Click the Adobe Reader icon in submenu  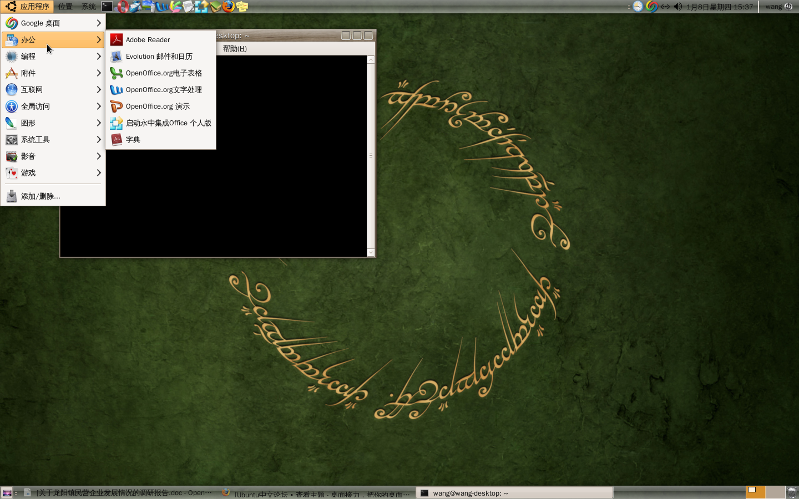tap(116, 40)
